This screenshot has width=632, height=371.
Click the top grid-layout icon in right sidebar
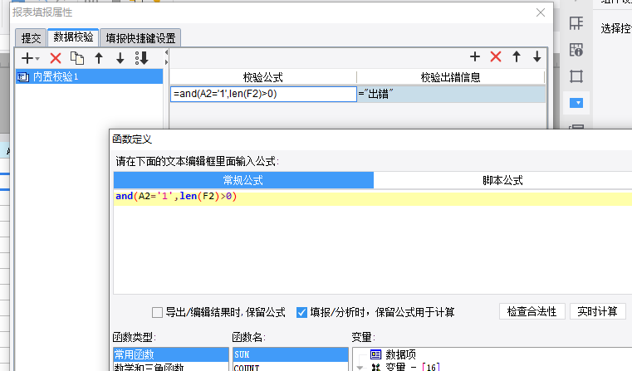(576, 23)
